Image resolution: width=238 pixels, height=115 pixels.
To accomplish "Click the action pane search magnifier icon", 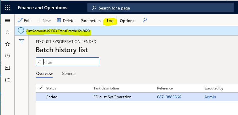I will point(145,20).
